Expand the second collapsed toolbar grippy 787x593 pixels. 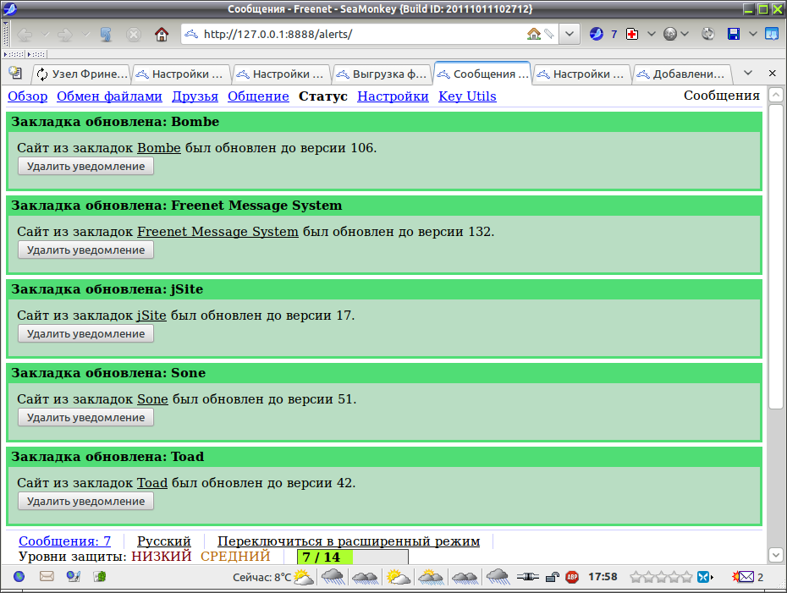coord(36,53)
